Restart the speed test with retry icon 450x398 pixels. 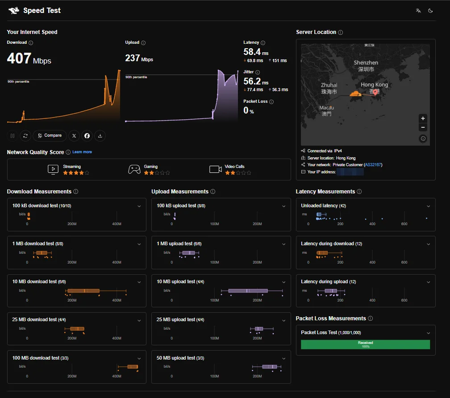click(x=25, y=135)
